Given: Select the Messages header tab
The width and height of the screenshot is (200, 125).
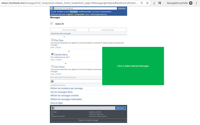Looking at the screenshot, I should 74,12.
